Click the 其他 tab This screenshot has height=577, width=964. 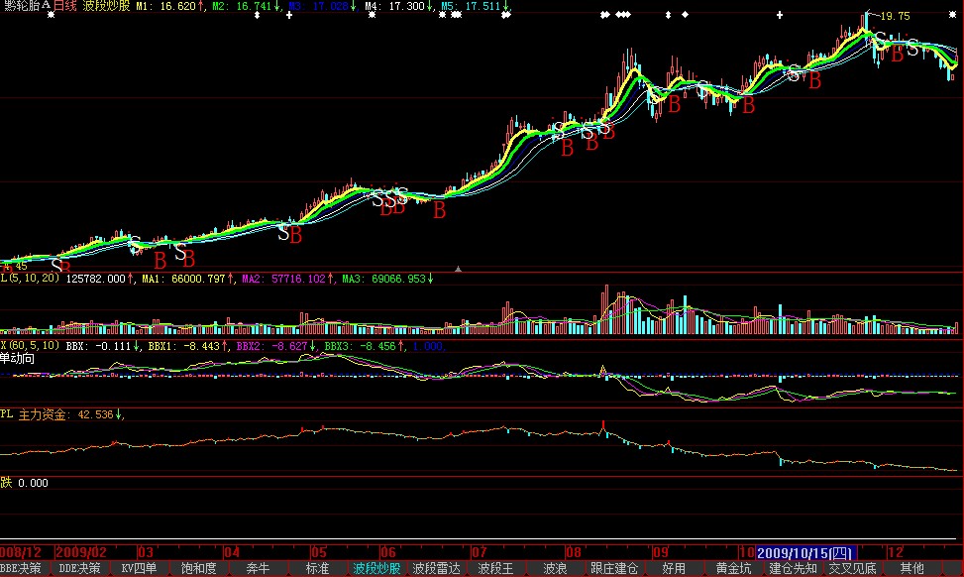tap(912, 569)
